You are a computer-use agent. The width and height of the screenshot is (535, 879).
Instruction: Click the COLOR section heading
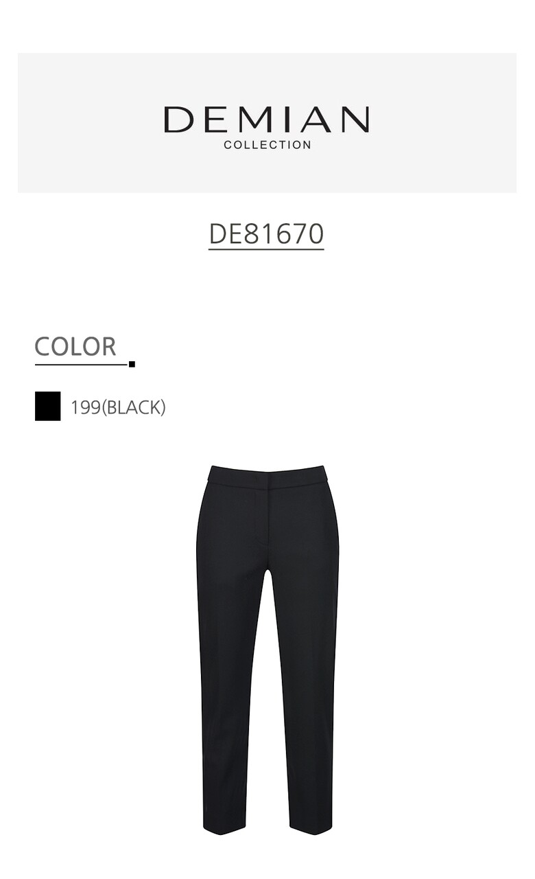[75, 347]
